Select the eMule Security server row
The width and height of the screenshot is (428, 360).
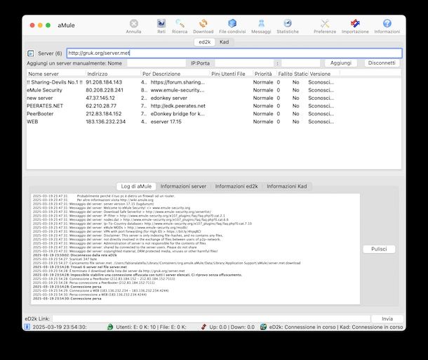[214, 90]
